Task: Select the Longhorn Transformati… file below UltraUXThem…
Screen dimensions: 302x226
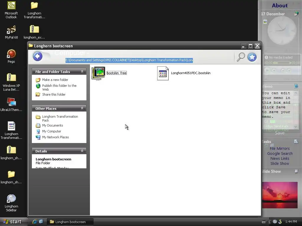Action: click(11, 130)
